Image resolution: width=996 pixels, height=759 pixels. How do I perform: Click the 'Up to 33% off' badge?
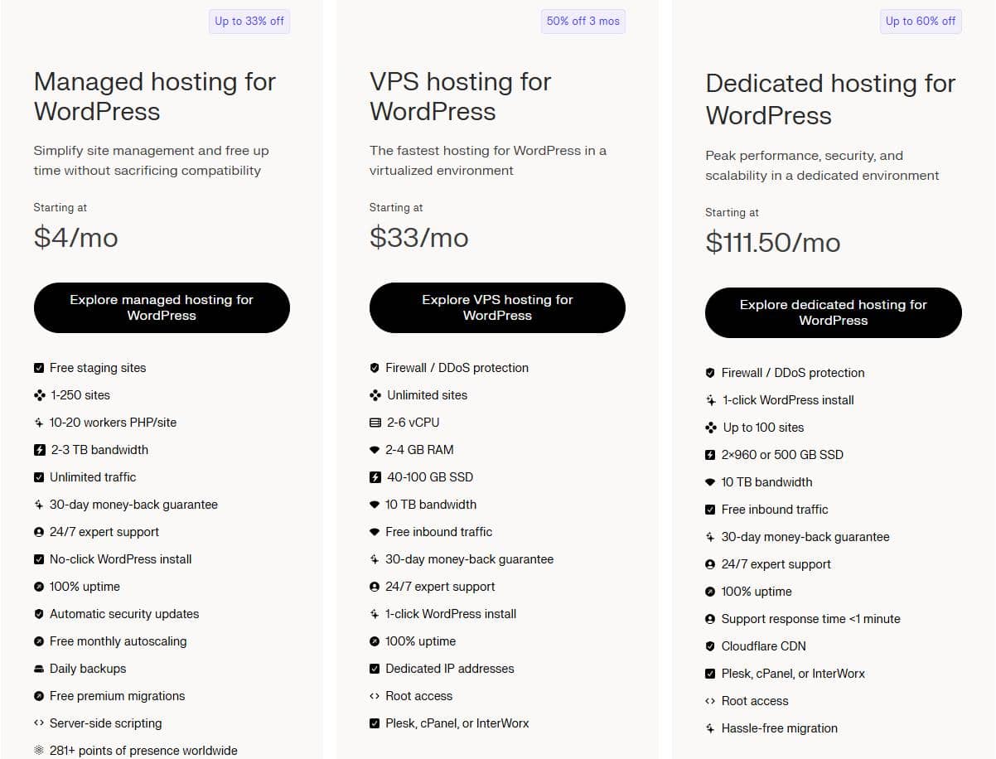click(249, 21)
